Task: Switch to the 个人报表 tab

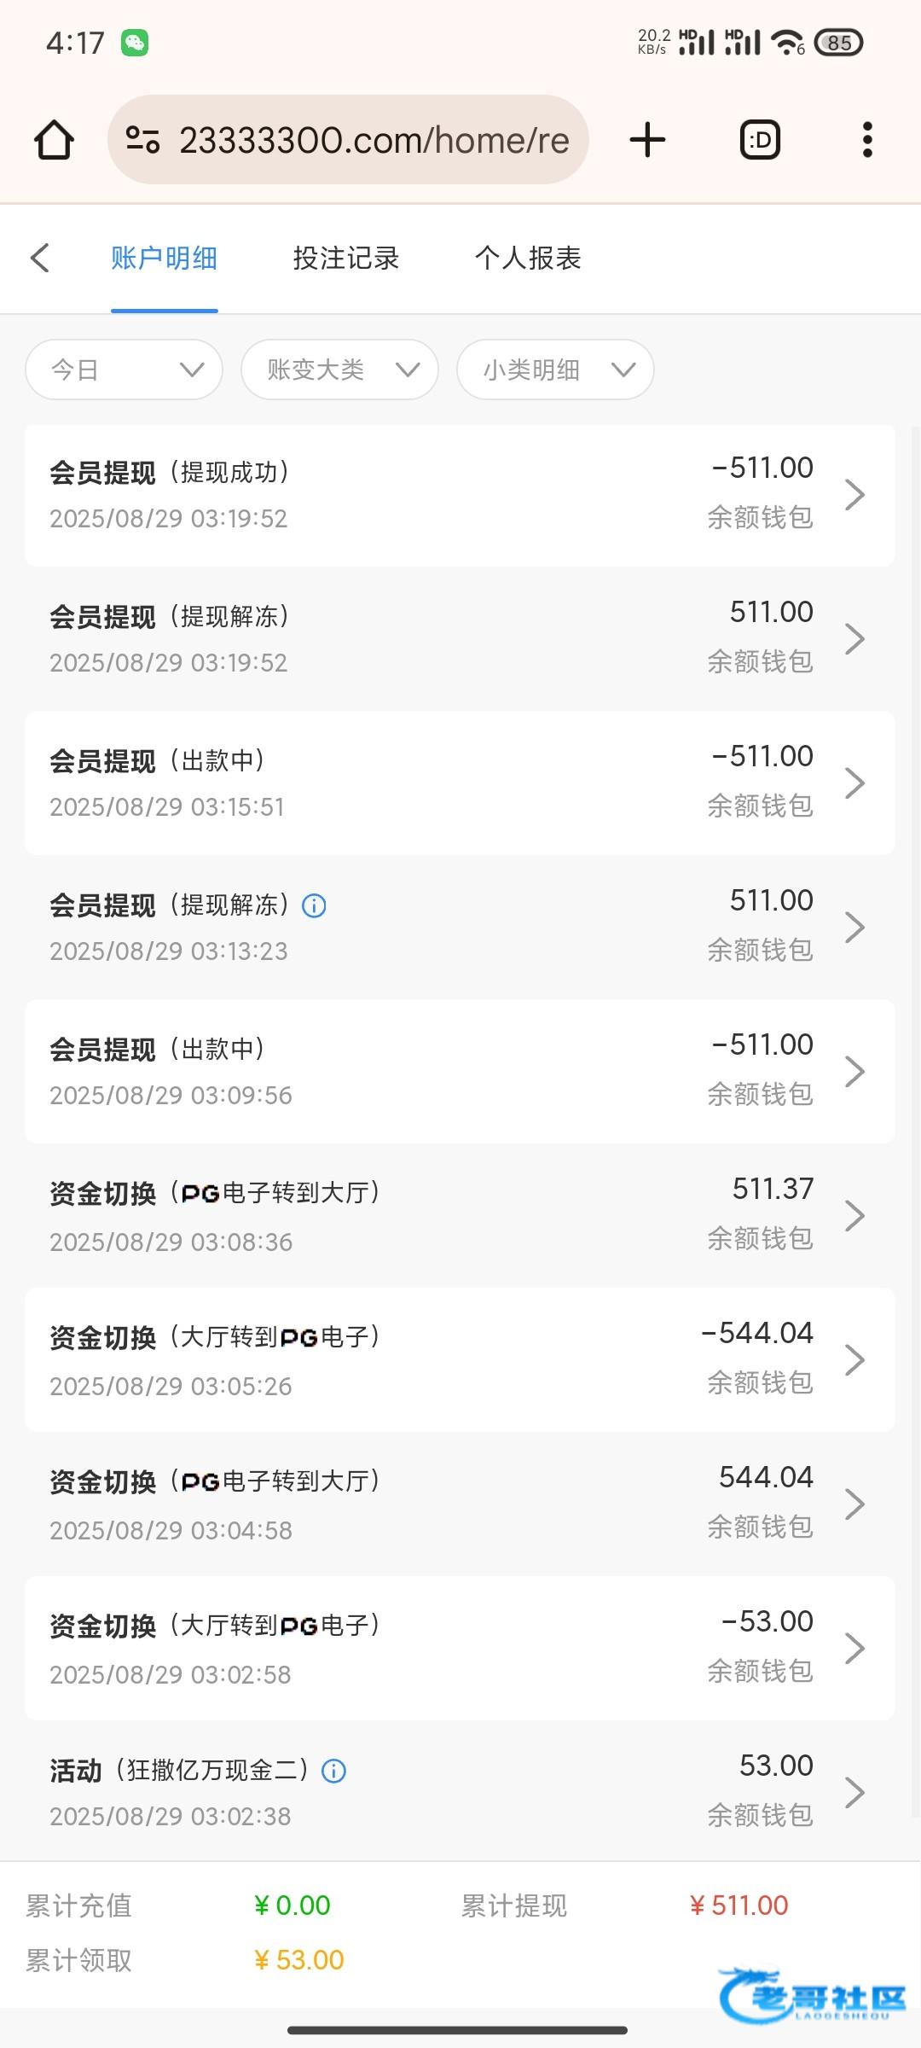Action: click(x=528, y=258)
